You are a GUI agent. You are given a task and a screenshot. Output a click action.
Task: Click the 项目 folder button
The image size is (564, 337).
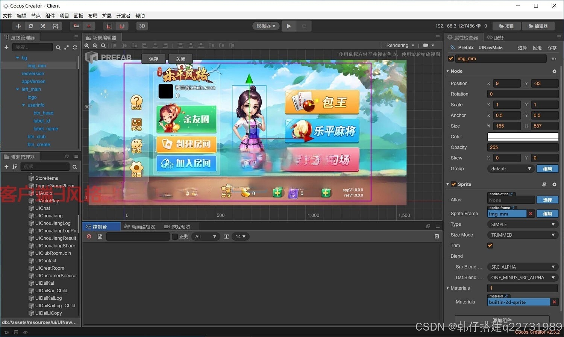(x=506, y=26)
